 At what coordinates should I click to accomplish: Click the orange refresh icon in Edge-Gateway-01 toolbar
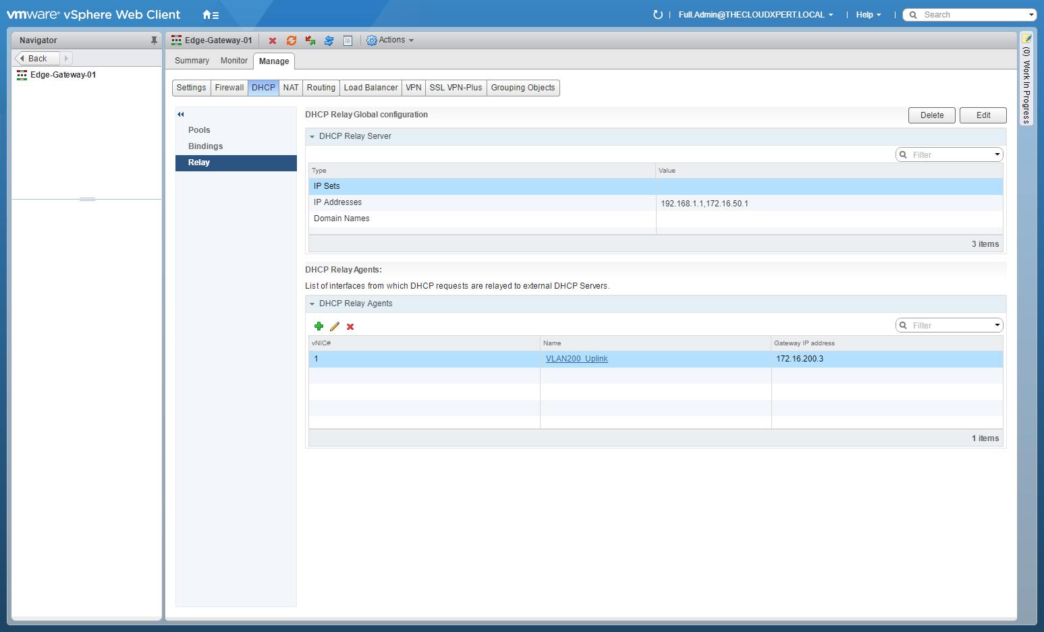pyautogui.click(x=292, y=40)
